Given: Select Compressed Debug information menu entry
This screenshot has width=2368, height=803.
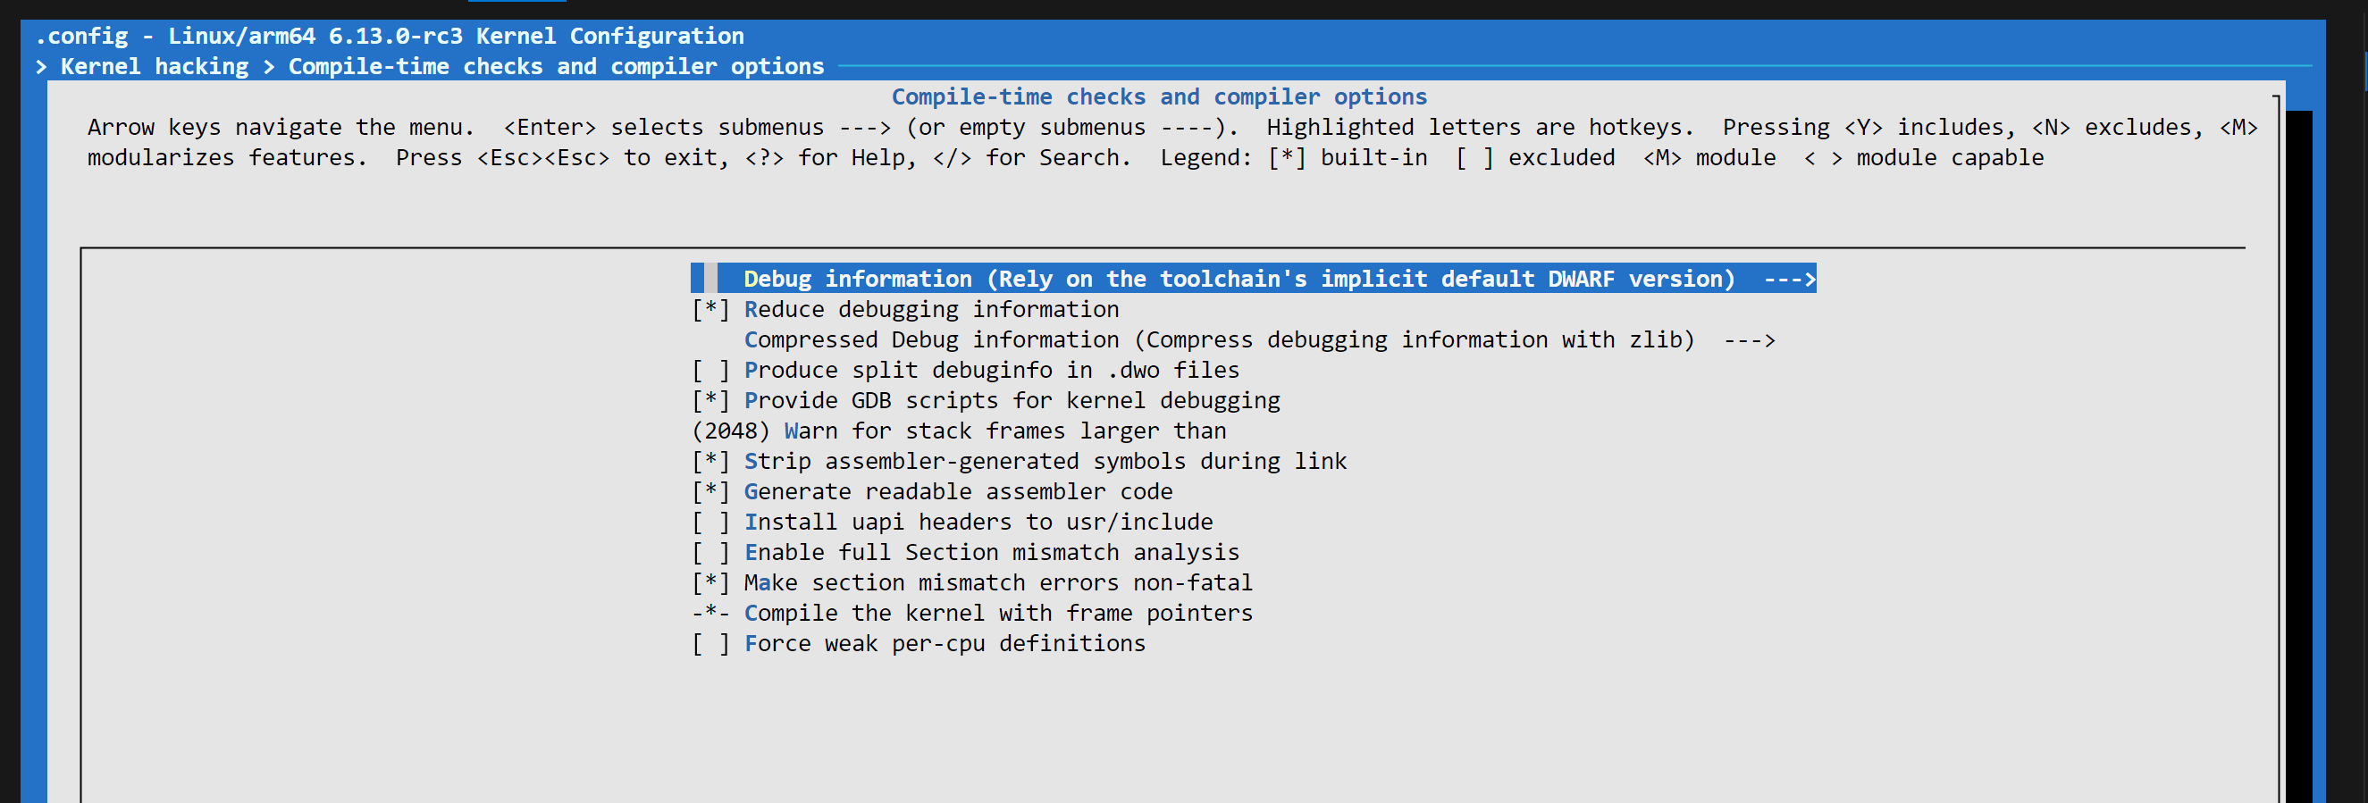Looking at the screenshot, I should pos(1217,340).
